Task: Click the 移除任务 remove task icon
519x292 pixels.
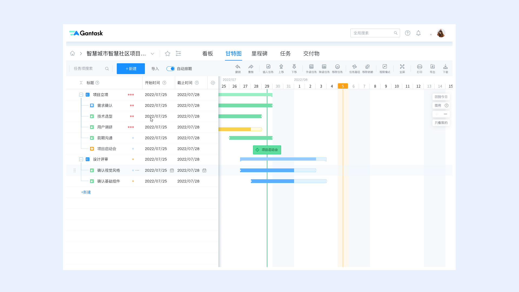Action: (337, 67)
